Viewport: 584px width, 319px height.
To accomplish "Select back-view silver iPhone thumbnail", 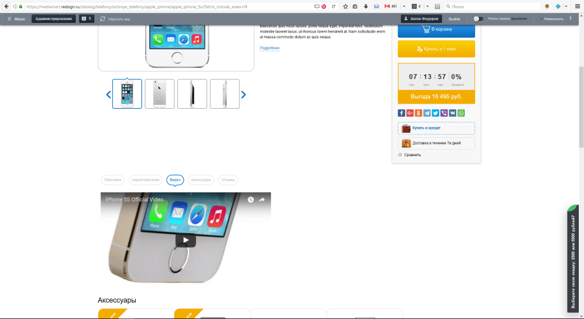I will [x=160, y=93].
